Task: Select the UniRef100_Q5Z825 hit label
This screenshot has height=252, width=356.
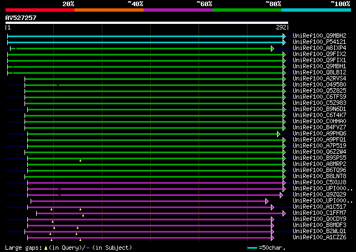Action: pos(319,91)
